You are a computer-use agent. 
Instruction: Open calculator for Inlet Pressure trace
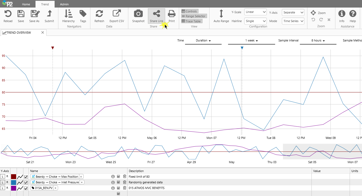[118, 182]
